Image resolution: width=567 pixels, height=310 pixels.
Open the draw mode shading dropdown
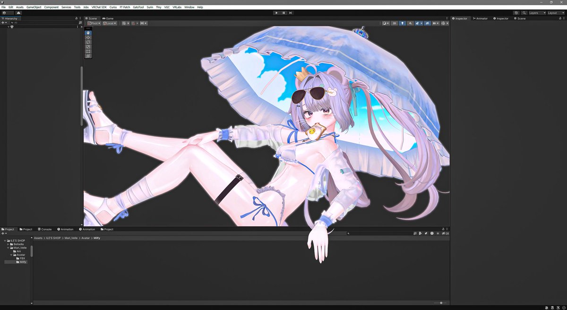[386, 23]
